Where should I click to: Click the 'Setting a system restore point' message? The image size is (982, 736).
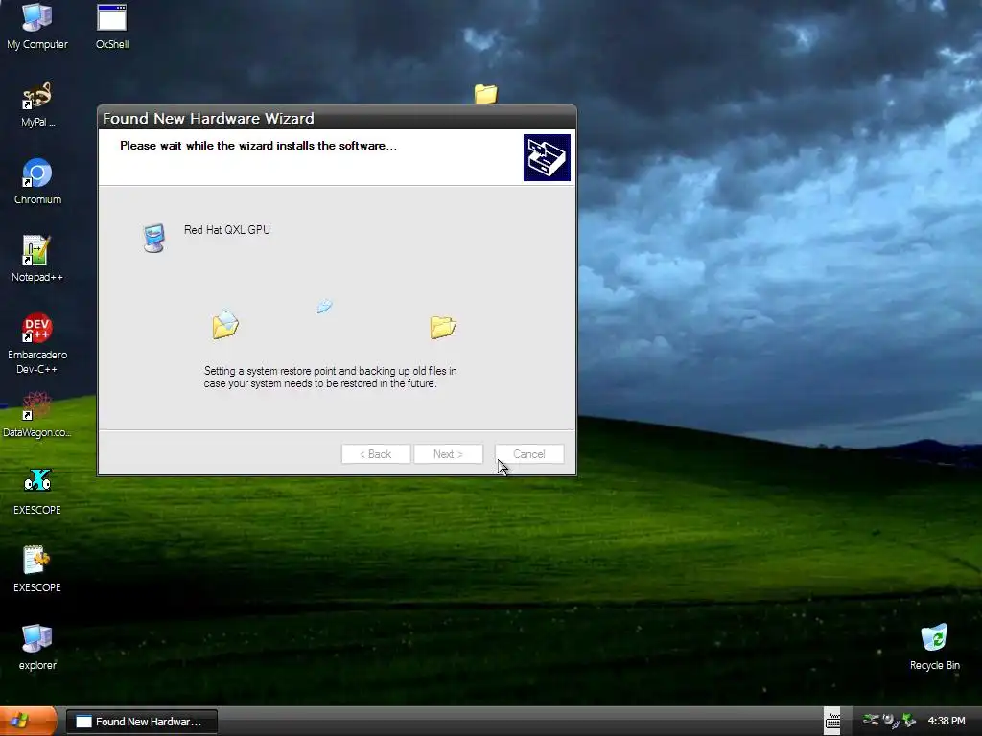point(330,377)
